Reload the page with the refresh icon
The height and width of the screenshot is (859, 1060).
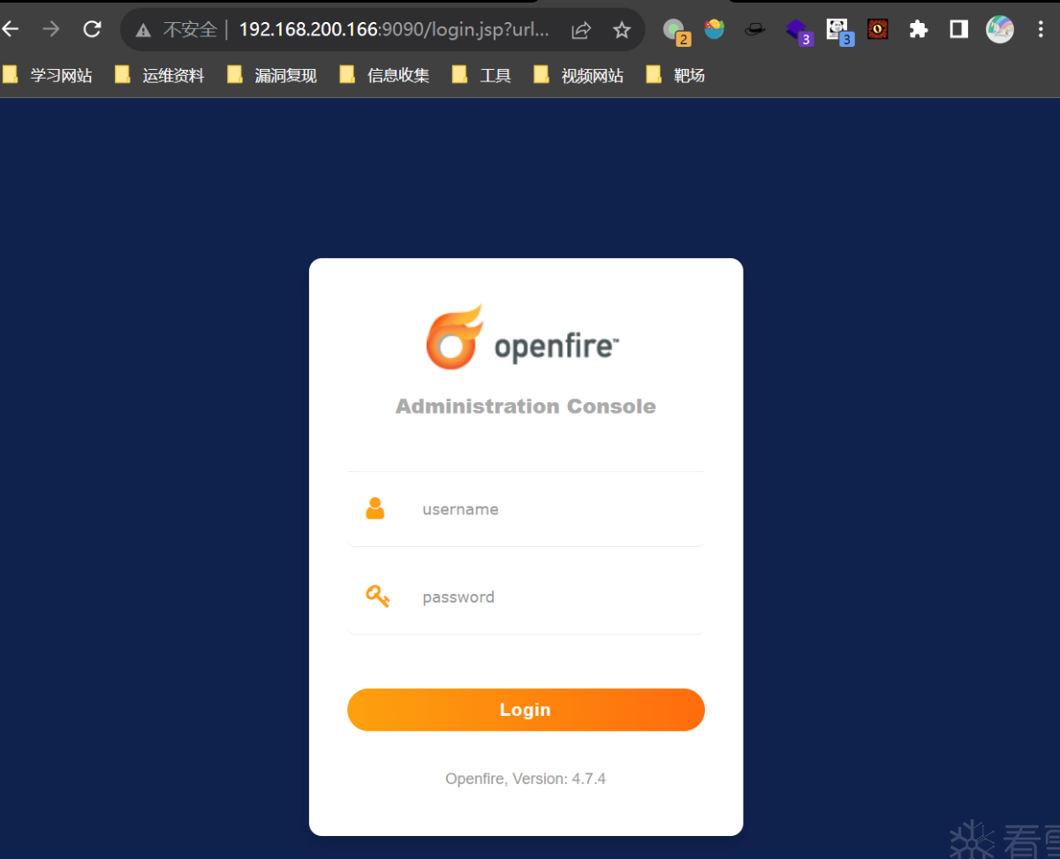click(x=92, y=29)
